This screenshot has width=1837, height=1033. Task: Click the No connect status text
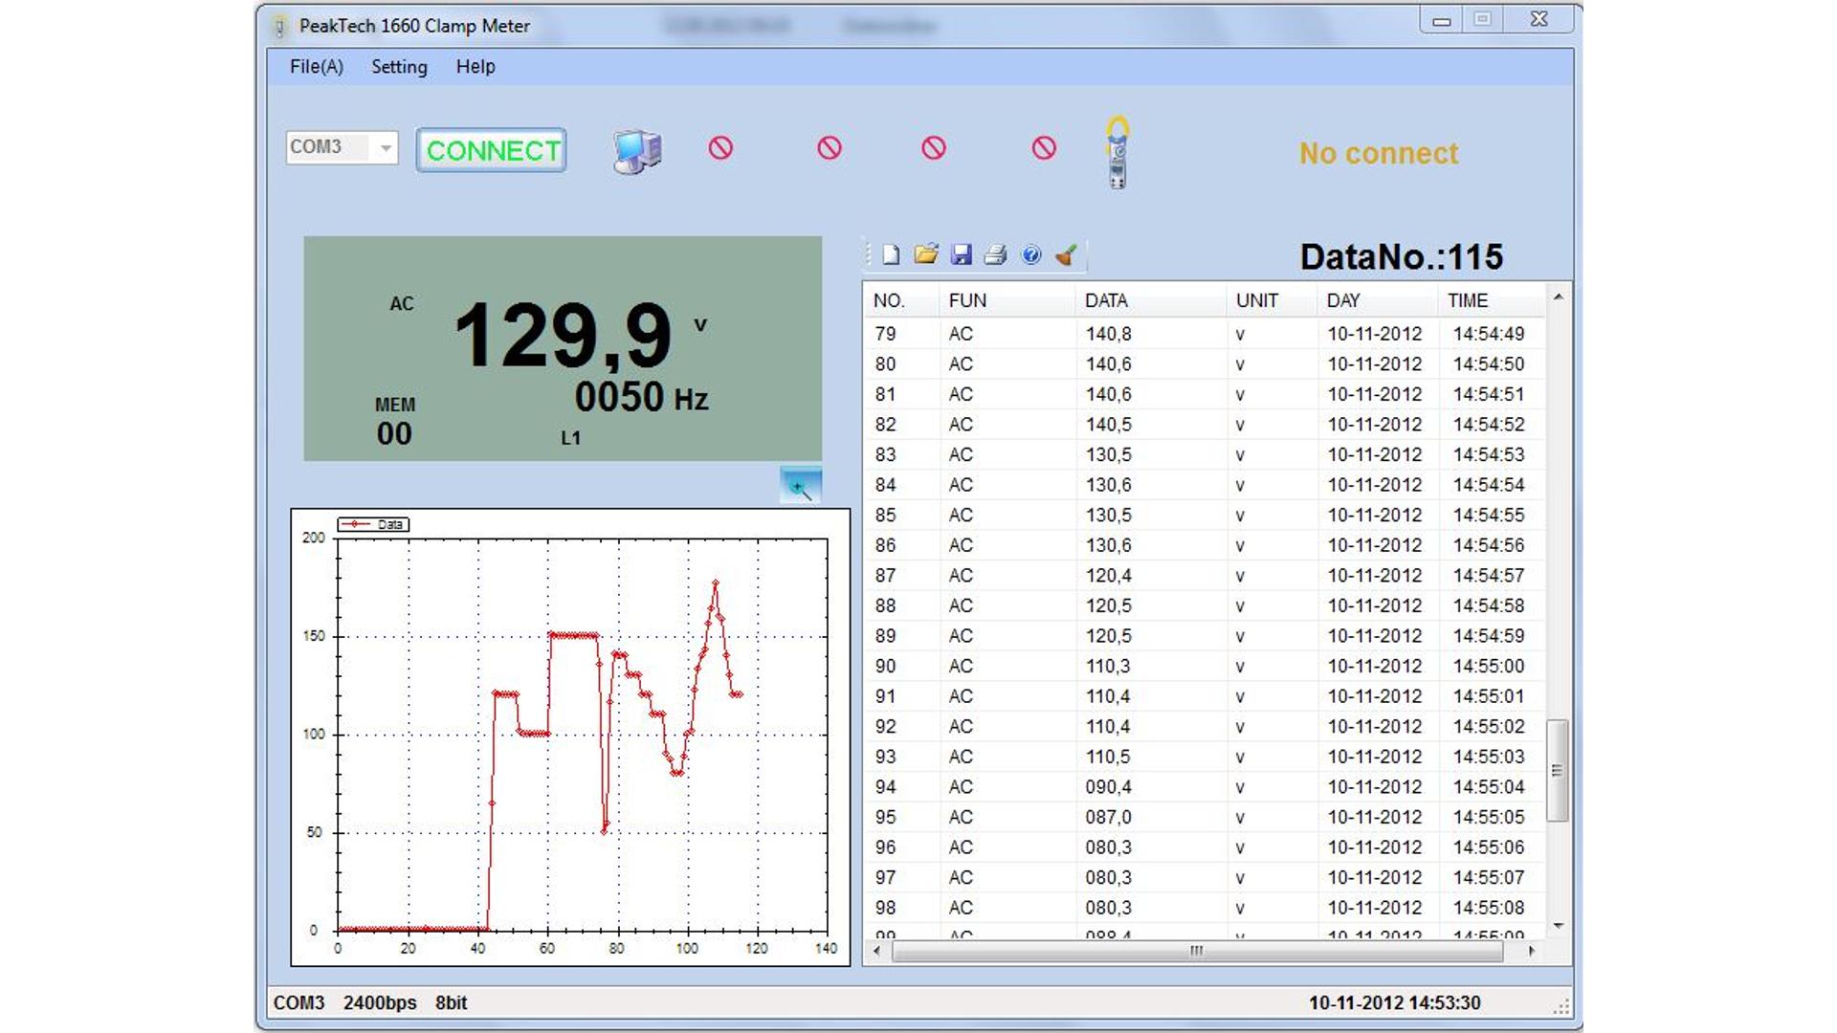[1378, 153]
